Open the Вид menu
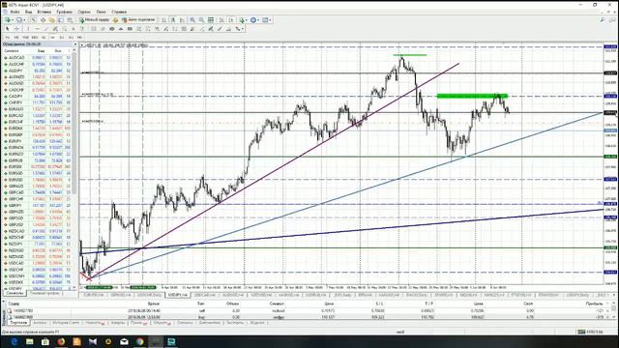Screen dimensions: 619x348 [28, 12]
